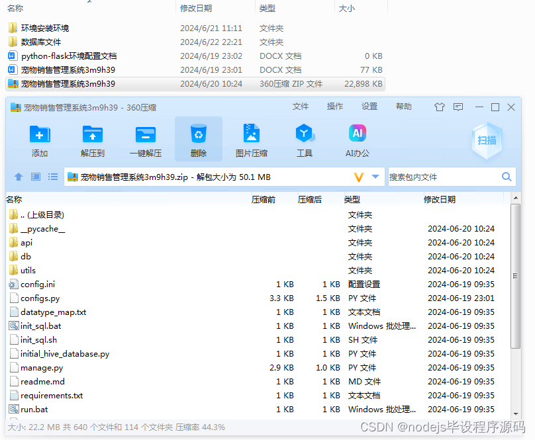This screenshot has height=440, width=535.
Task: Sort Explorer files by 修改日期 column header
Action: (196, 8)
